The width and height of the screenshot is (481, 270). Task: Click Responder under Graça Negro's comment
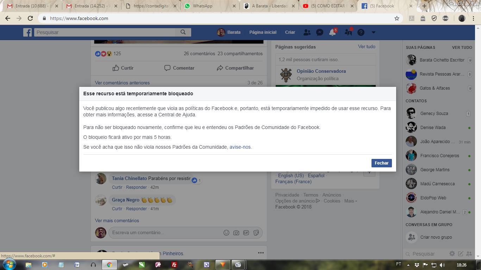[136, 208]
